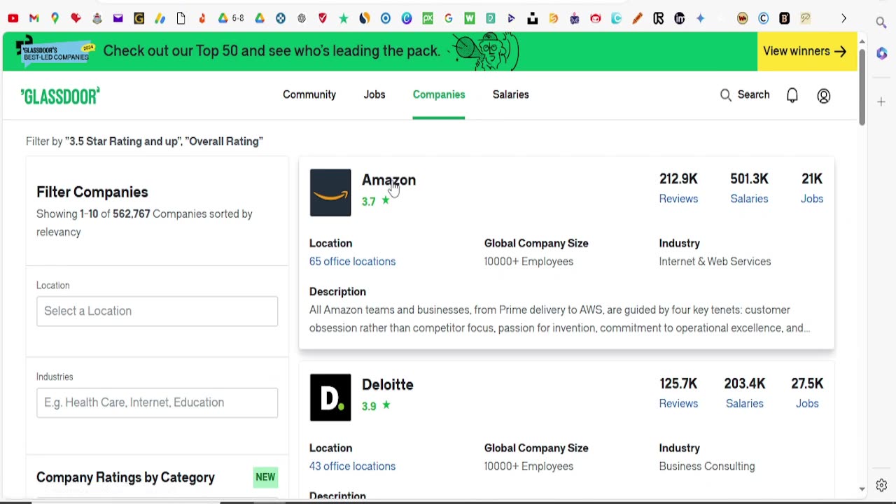The width and height of the screenshot is (896, 504).
Task: Open the green star bookmark icon
Action: click(344, 19)
